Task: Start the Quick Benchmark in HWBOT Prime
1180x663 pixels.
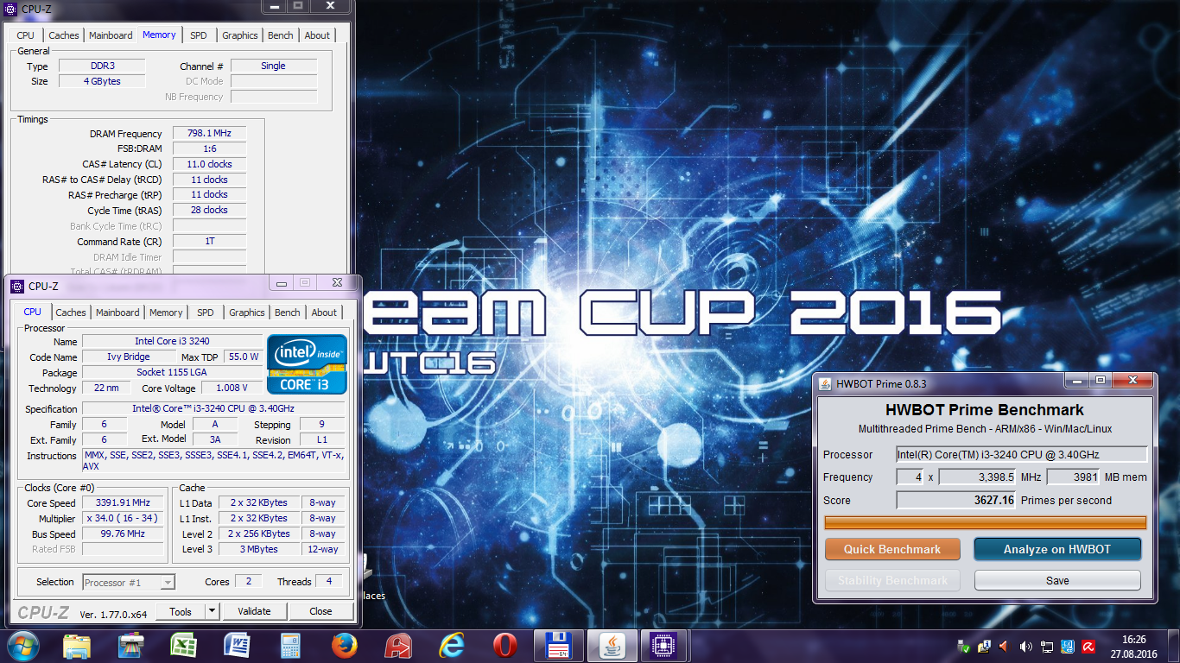Action: 892,549
